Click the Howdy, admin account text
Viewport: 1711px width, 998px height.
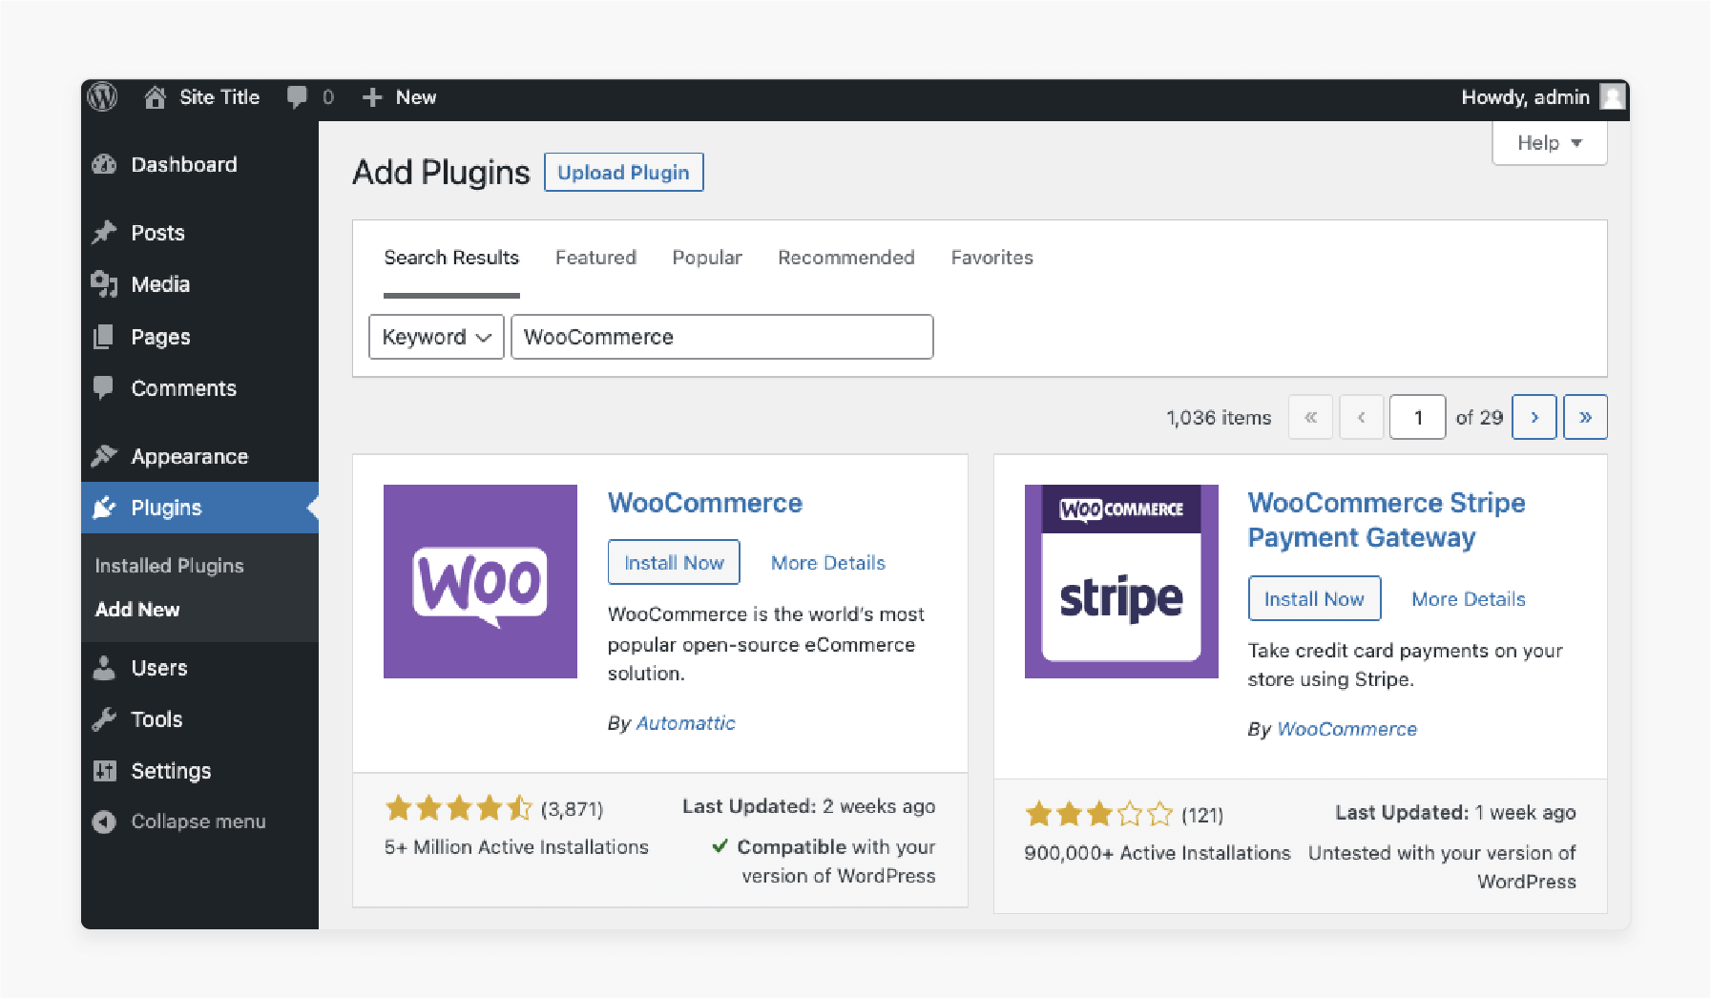[x=1525, y=97]
